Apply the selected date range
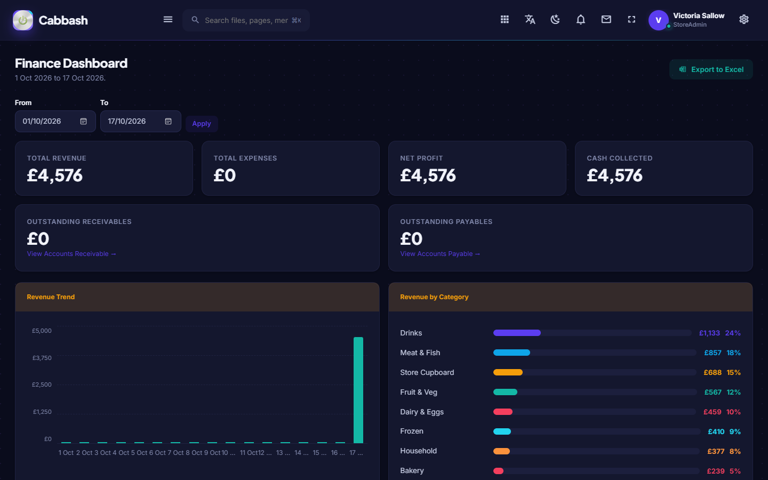This screenshot has height=480, width=768. (x=202, y=124)
